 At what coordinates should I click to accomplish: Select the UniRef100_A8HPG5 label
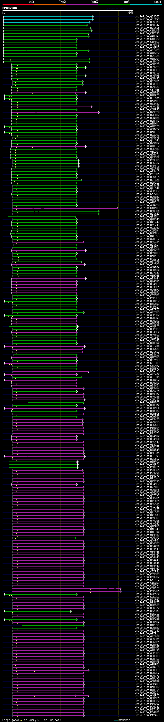(147, 92)
